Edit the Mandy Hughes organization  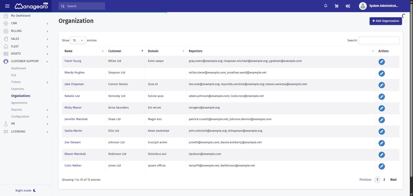(381, 73)
